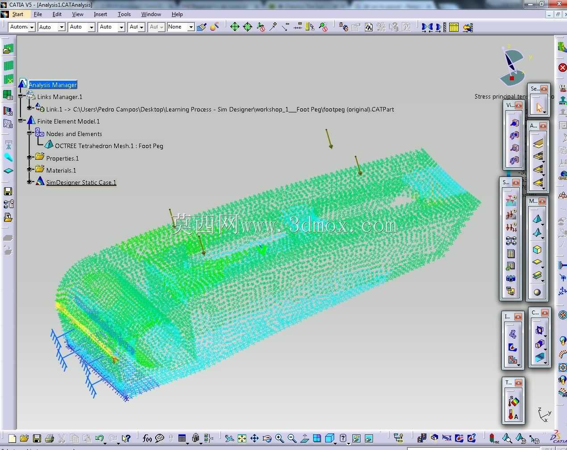Click the green mesh icon on left toolbar
567x450 pixels.
[x=8, y=66]
